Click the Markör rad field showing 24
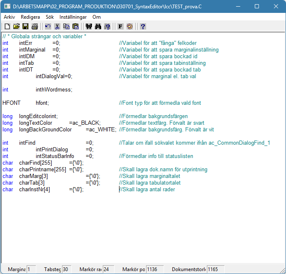 (x=109, y=269)
